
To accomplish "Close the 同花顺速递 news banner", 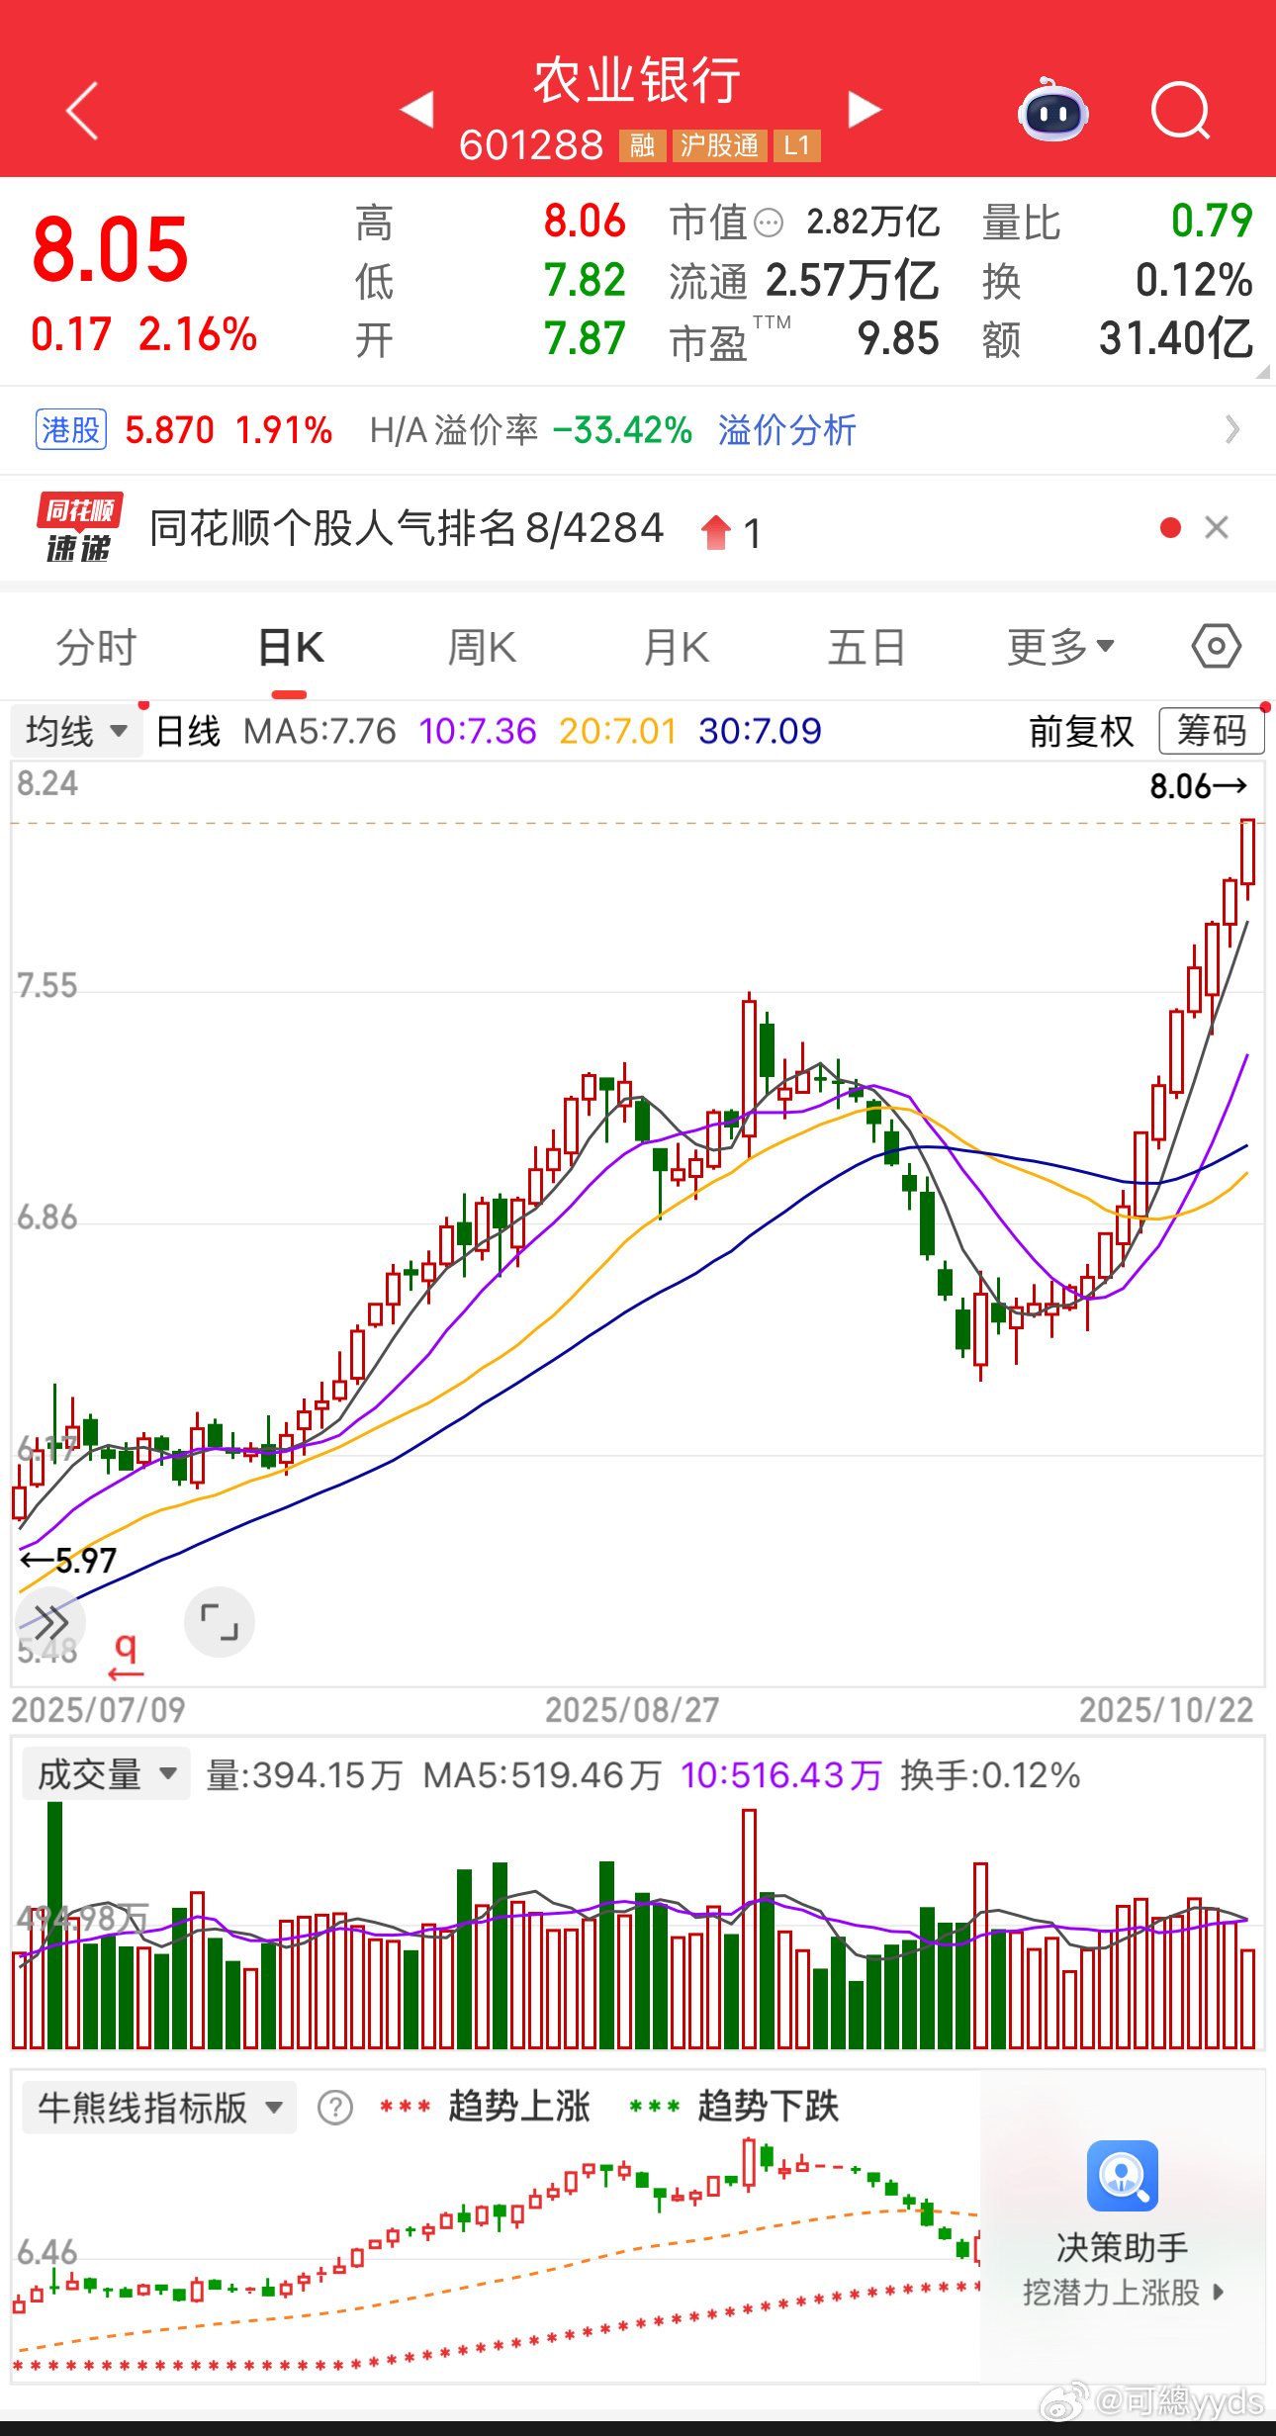I will click(x=1217, y=528).
